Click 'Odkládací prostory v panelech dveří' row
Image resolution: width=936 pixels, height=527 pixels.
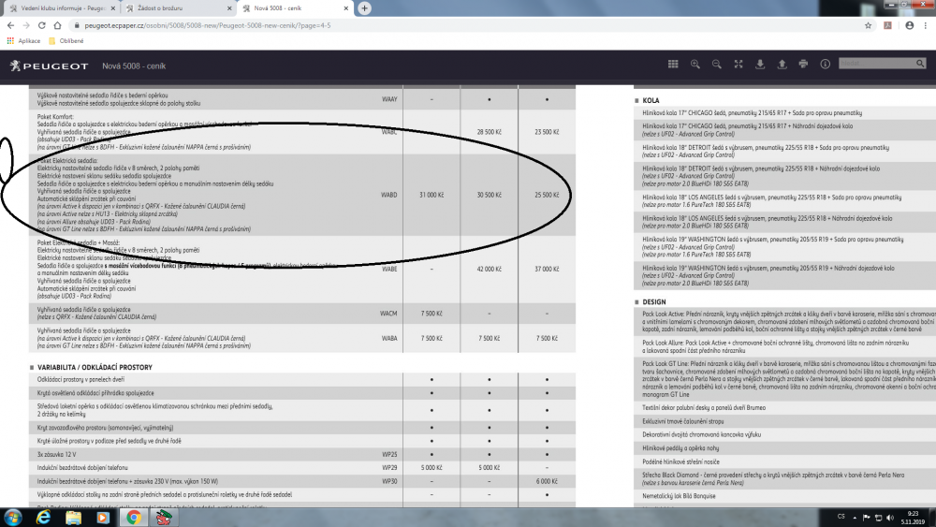[x=302, y=380]
